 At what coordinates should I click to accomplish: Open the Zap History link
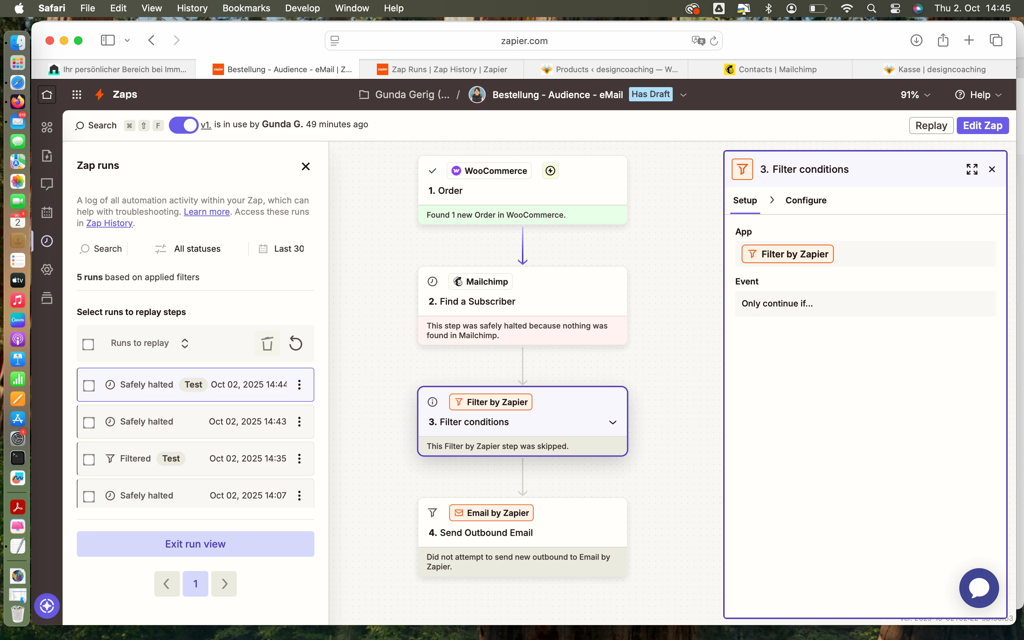pos(109,223)
